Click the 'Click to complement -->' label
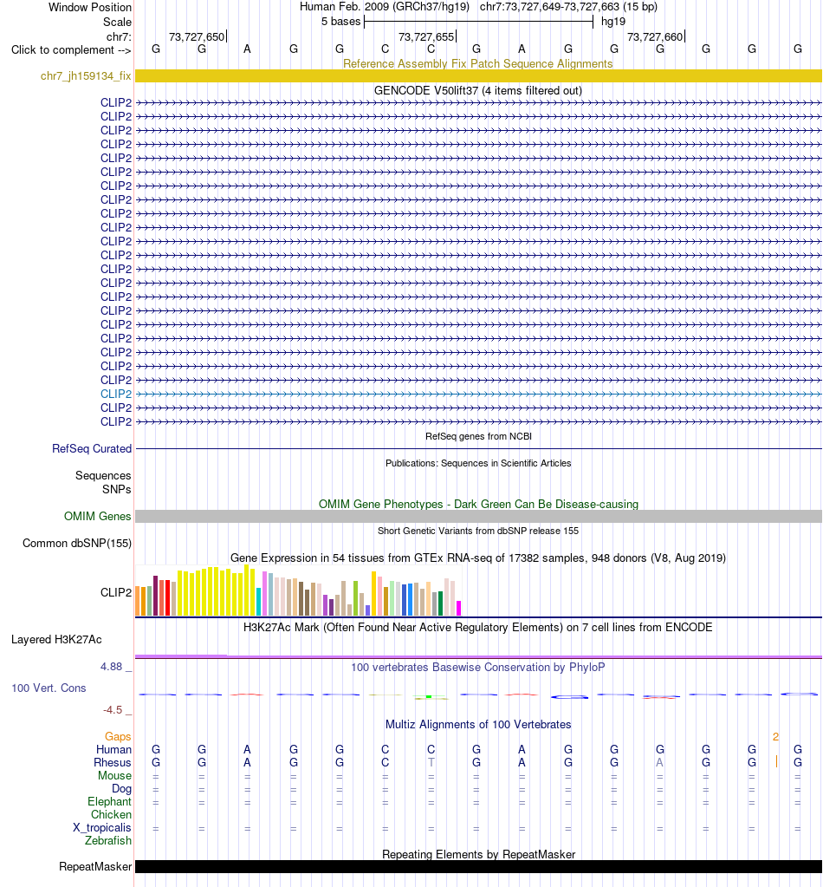Viewport: 823px width, 887px height. [x=71, y=49]
